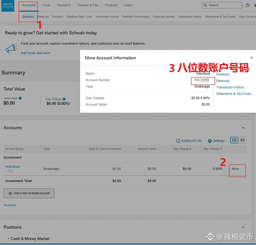Open Statements & Tax Forms in sub-navigation
This screenshot has height=245, width=256.
(220, 17)
